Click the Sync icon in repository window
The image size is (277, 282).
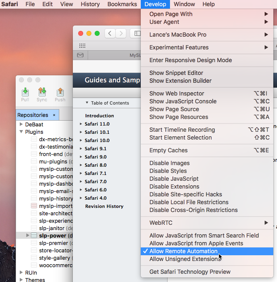click(42, 92)
